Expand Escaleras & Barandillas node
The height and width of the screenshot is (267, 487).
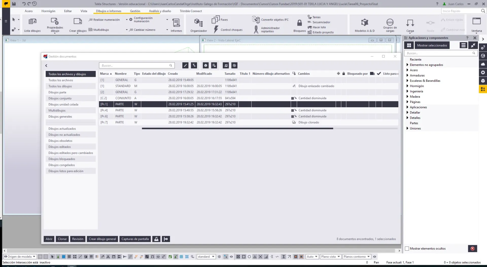407,81
